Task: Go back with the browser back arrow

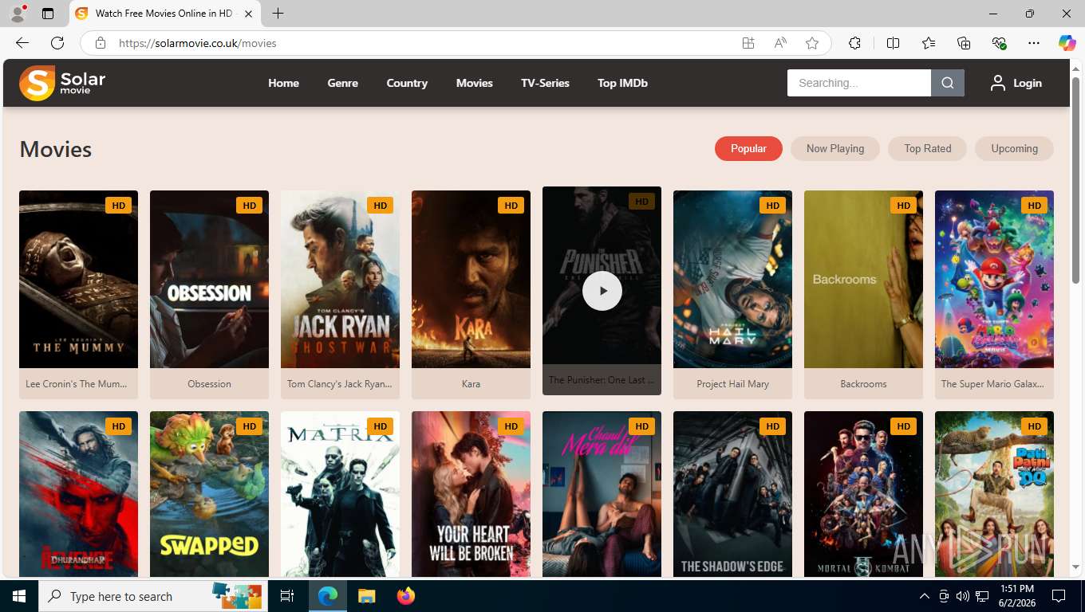Action: click(22, 43)
